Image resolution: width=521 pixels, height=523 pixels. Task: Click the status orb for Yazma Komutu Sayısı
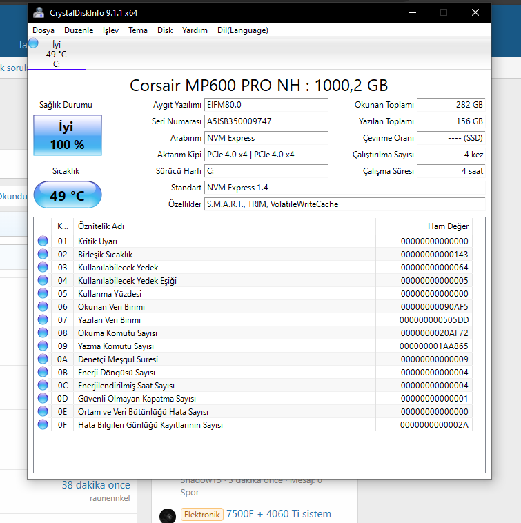pyautogui.click(x=43, y=346)
